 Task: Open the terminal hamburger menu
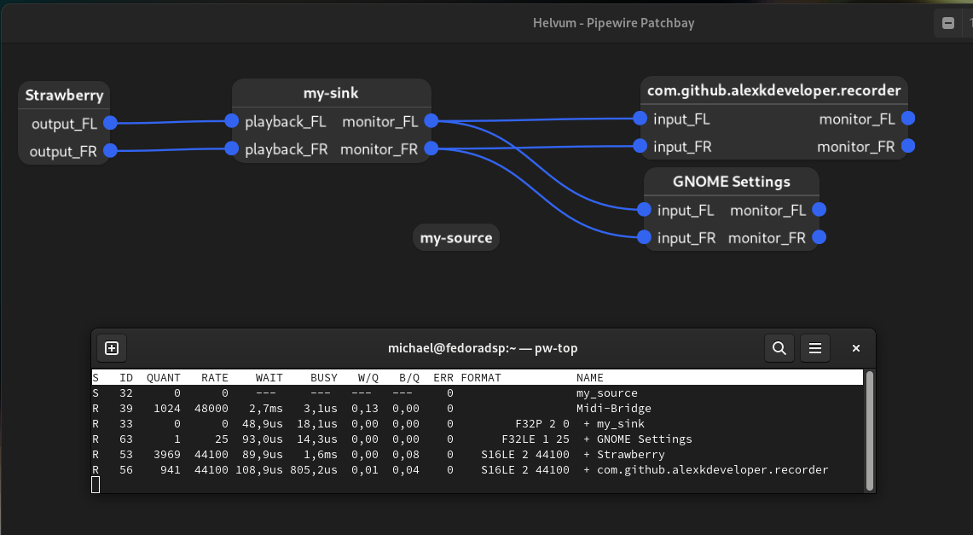tap(815, 348)
